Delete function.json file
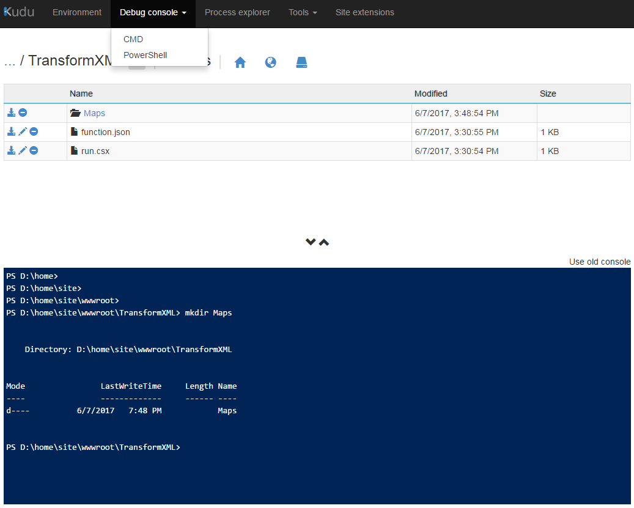 click(x=34, y=132)
